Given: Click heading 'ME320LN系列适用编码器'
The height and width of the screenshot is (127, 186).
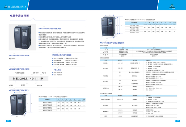Looking at the screenshot, I should pyautogui.click(x=62, y=55).
